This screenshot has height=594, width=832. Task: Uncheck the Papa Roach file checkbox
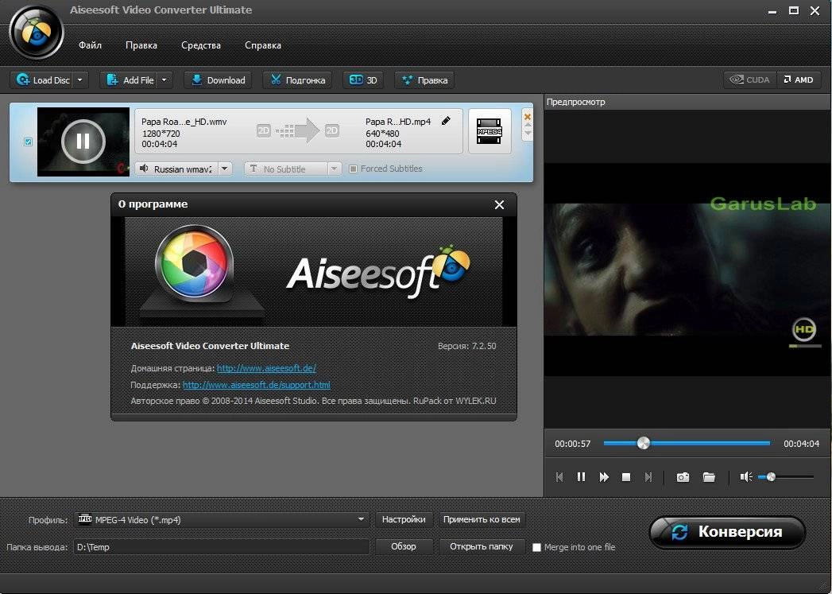pos(28,142)
